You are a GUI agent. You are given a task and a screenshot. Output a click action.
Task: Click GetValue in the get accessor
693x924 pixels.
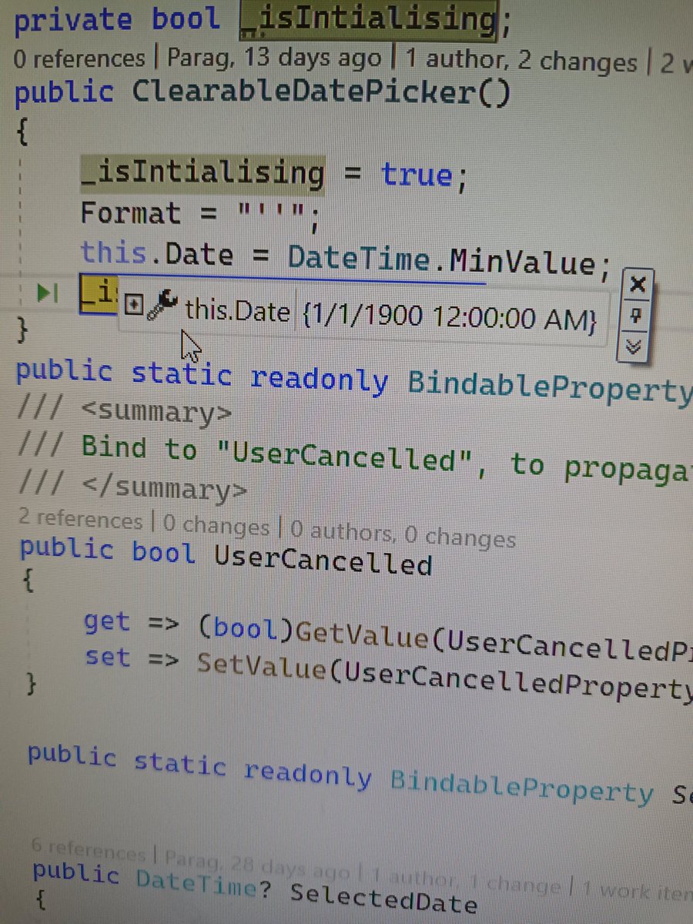(363, 638)
